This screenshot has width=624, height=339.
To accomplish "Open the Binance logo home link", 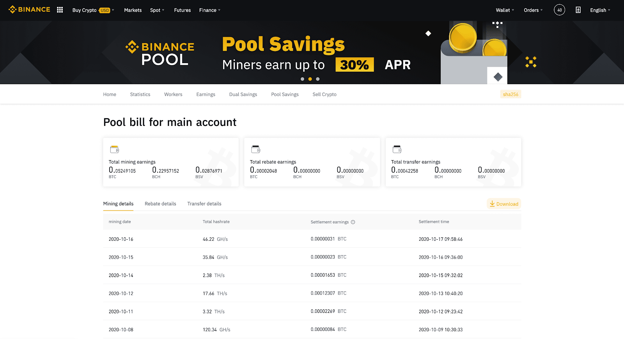I will click(29, 9).
